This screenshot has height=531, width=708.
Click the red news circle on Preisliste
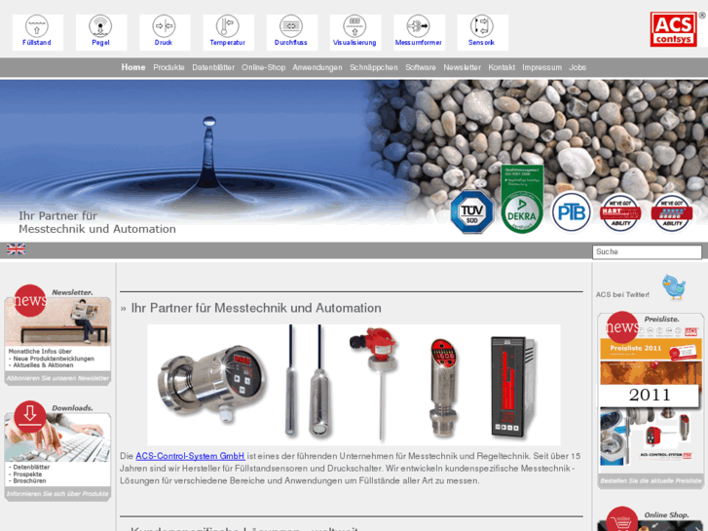pyautogui.click(x=622, y=326)
